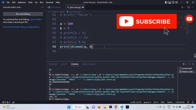This screenshot has width=196, height=110.
Task: Open File Explorer from the taskbar
Action: (105, 107)
